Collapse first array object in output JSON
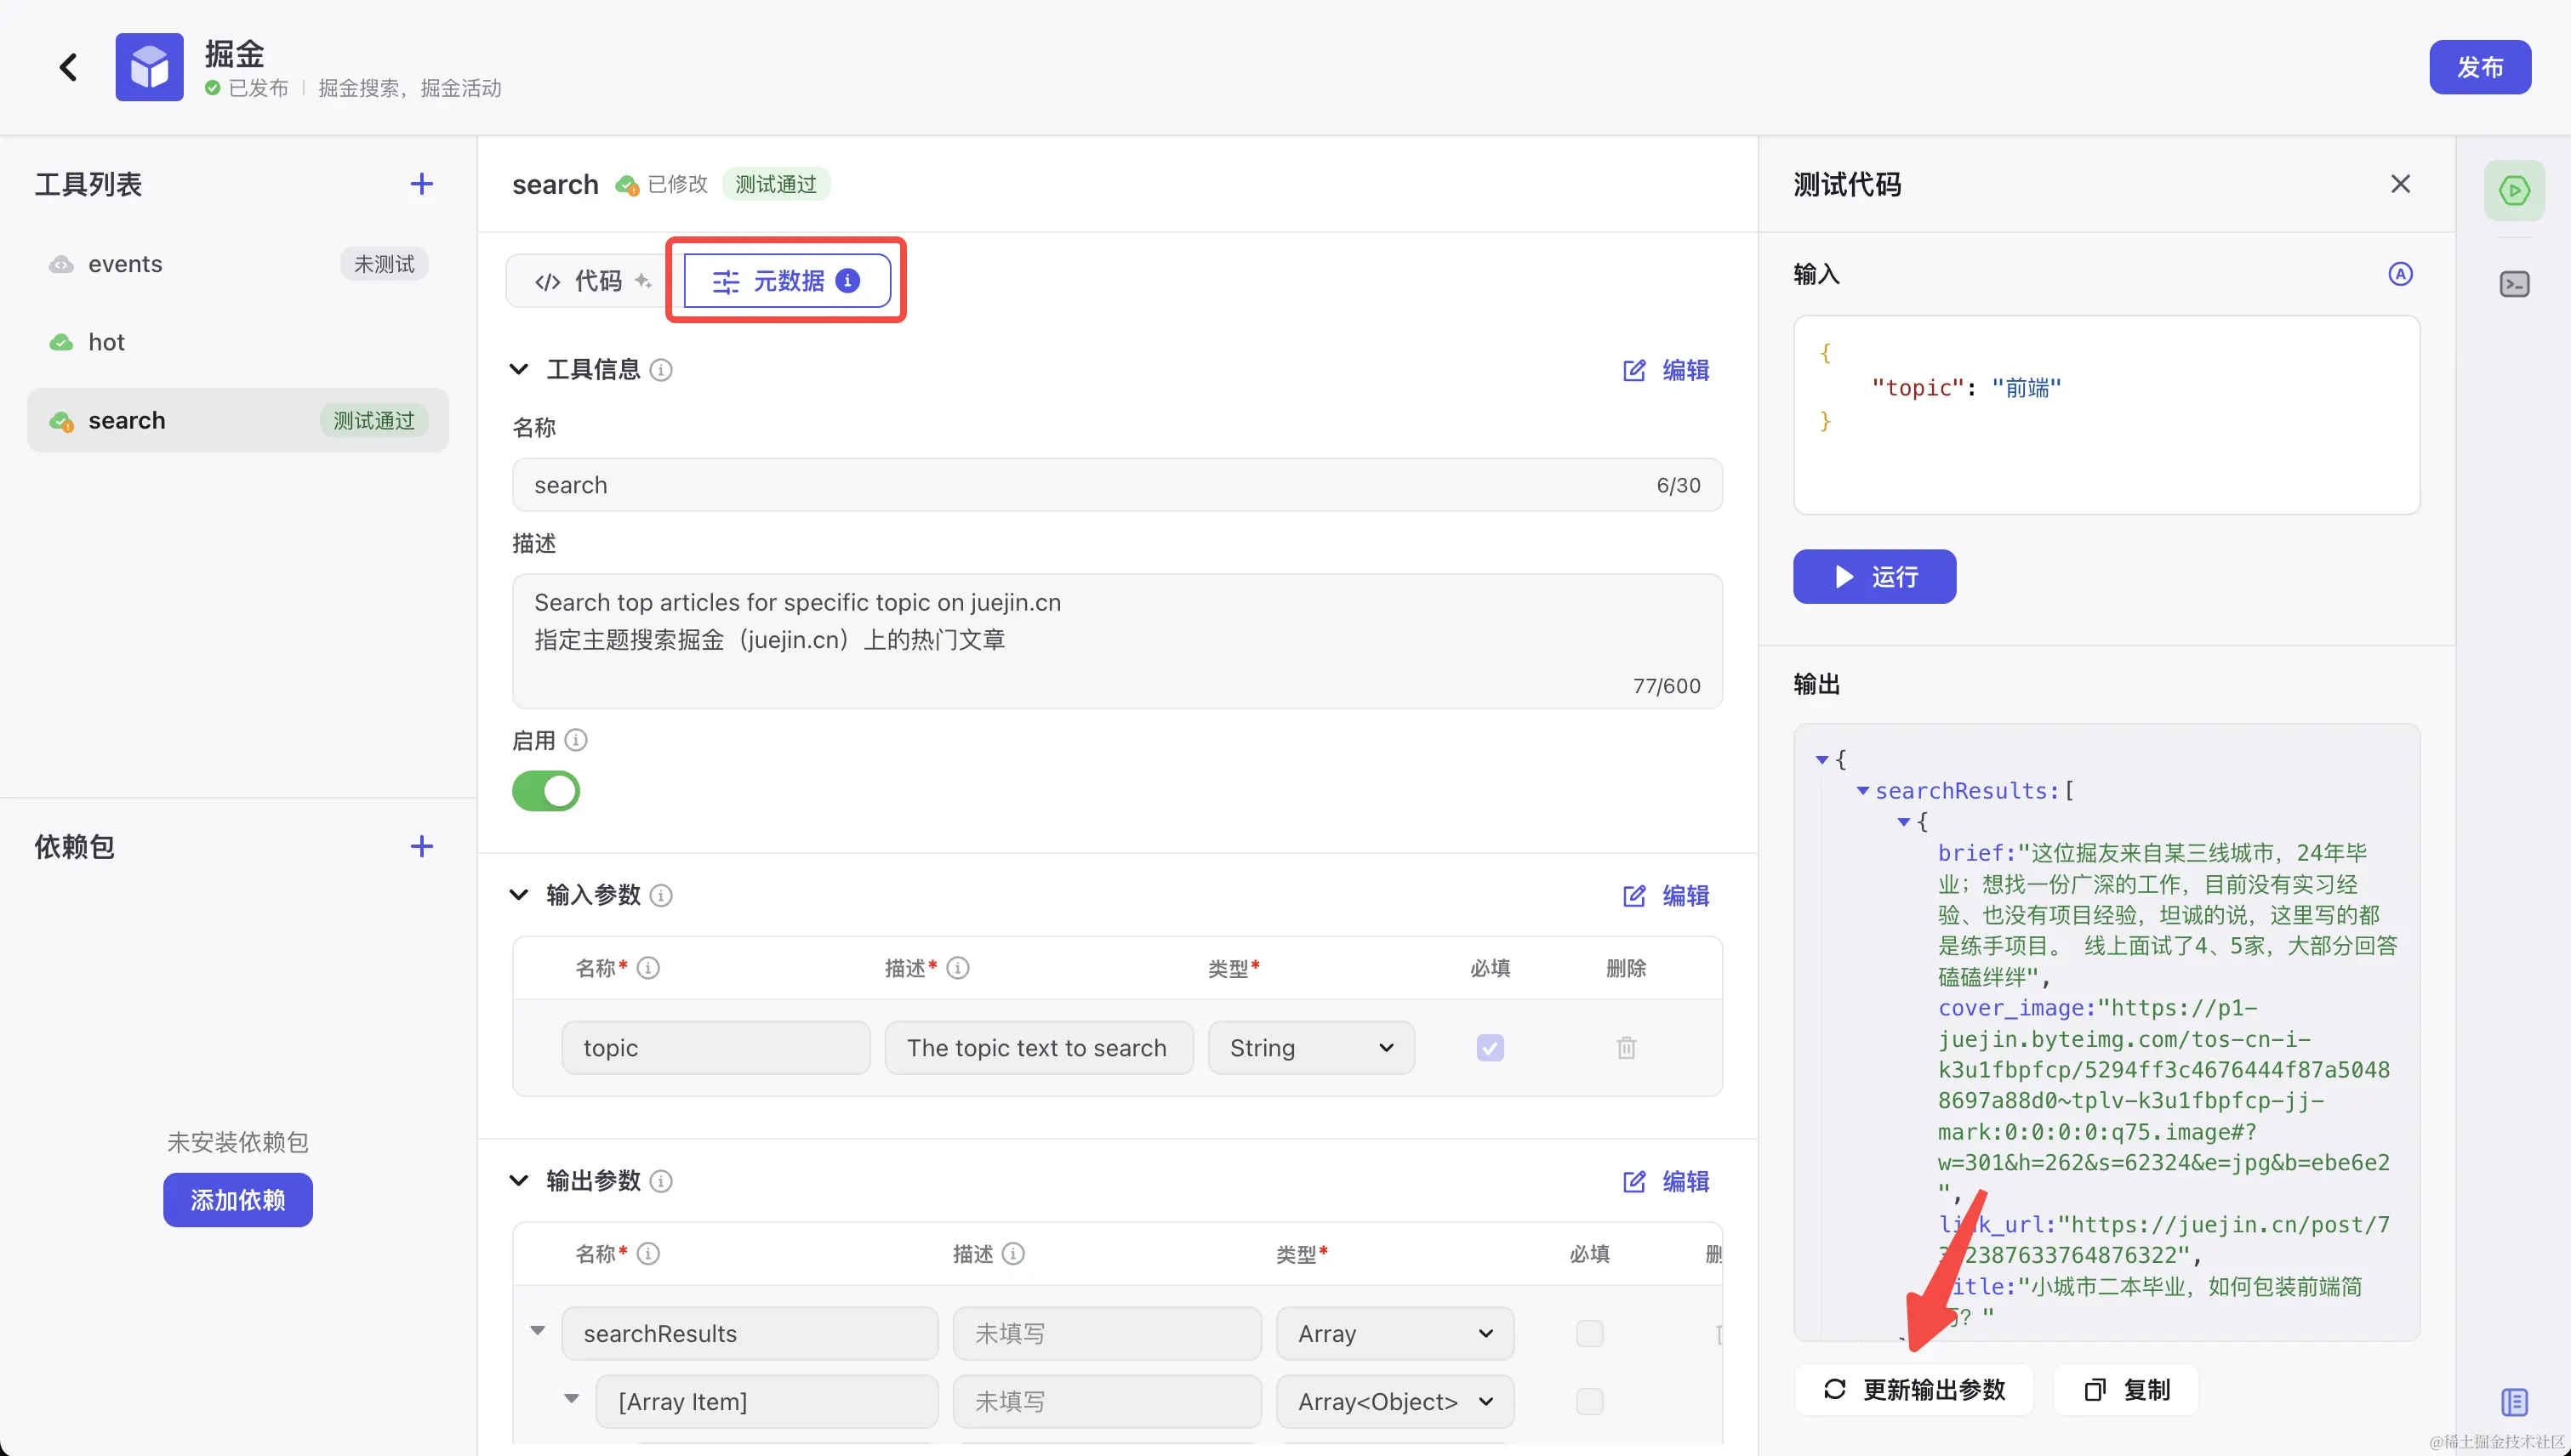The width and height of the screenshot is (2571, 1456). tap(1904, 822)
